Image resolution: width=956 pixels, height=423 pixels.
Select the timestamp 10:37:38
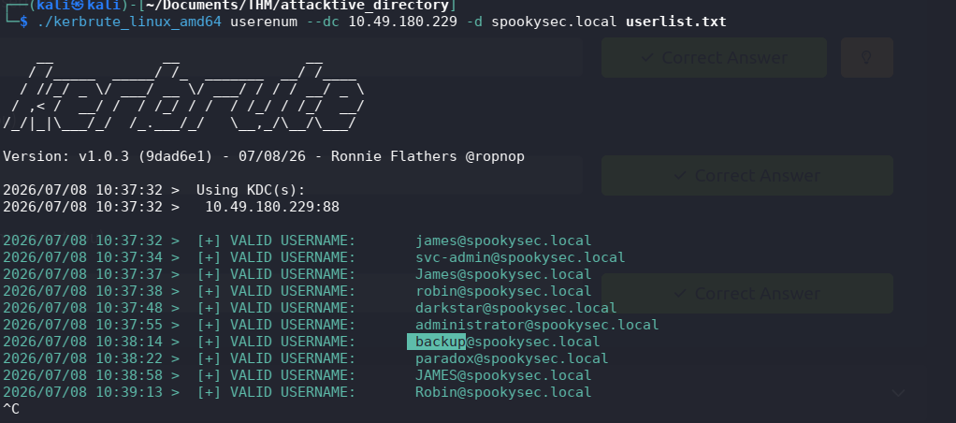pyautogui.click(x=129, y=291)
